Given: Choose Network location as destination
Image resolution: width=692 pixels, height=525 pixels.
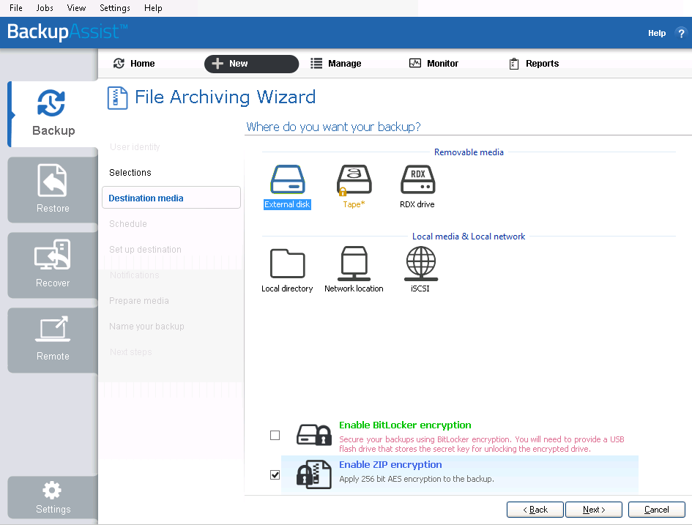Looking at the screenshot, I should tap(354, 269).
